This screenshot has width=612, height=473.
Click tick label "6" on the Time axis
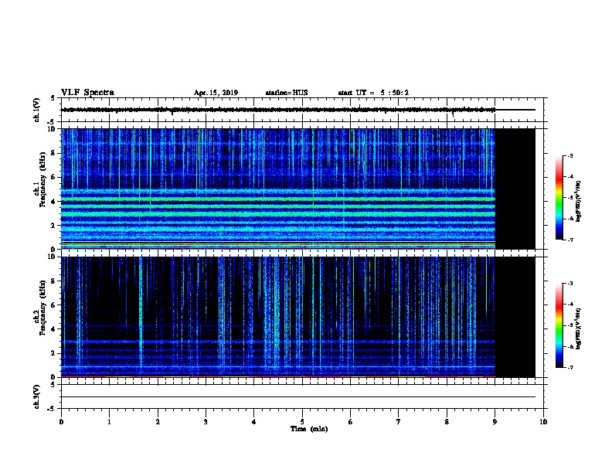coord(351,422)
